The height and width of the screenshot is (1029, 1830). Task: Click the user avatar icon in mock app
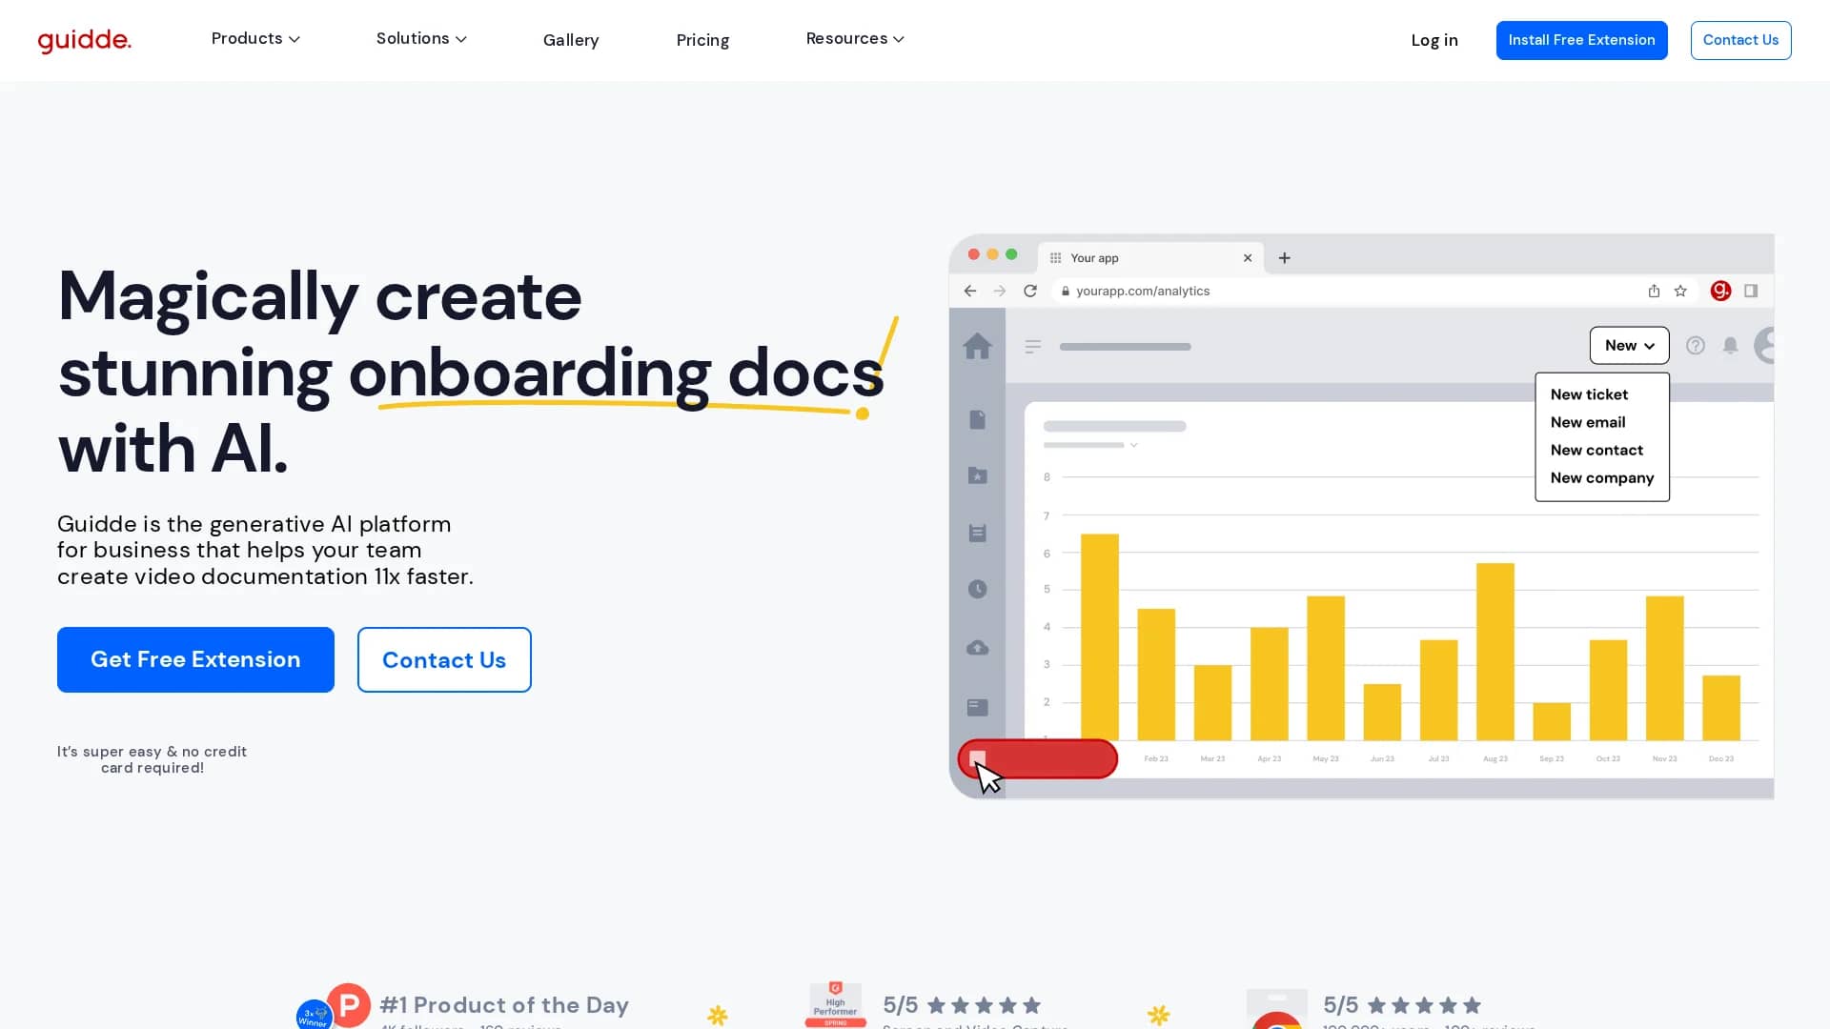[1764, 345]
